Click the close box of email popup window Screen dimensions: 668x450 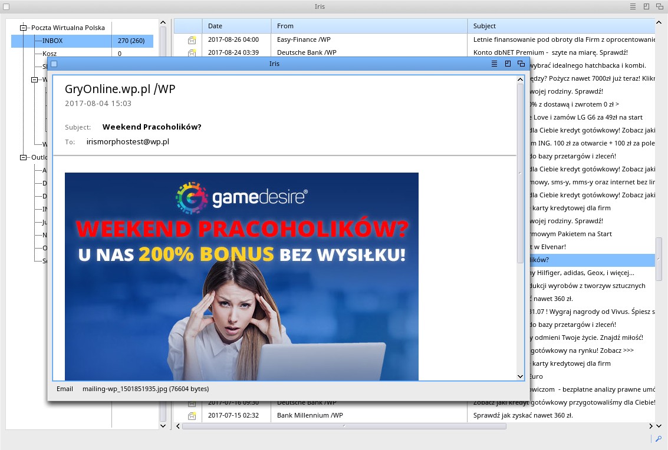coord(54,64)
